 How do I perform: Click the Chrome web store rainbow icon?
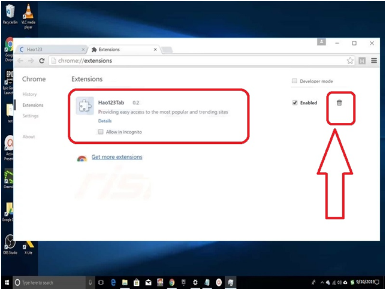tap(82, 158)
